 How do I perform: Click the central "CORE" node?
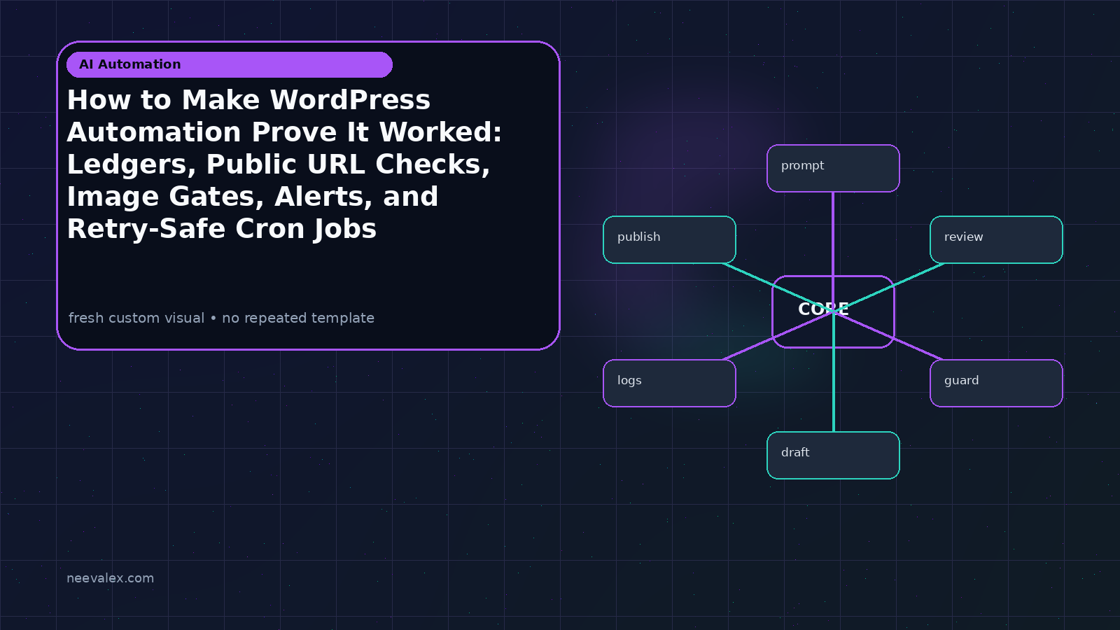point(833,311)
